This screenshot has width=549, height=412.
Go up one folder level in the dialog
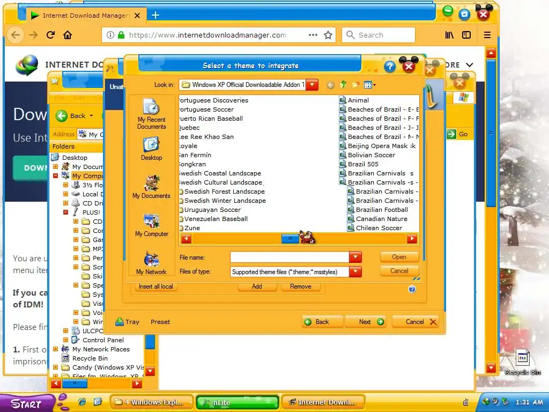pos(343,84)
